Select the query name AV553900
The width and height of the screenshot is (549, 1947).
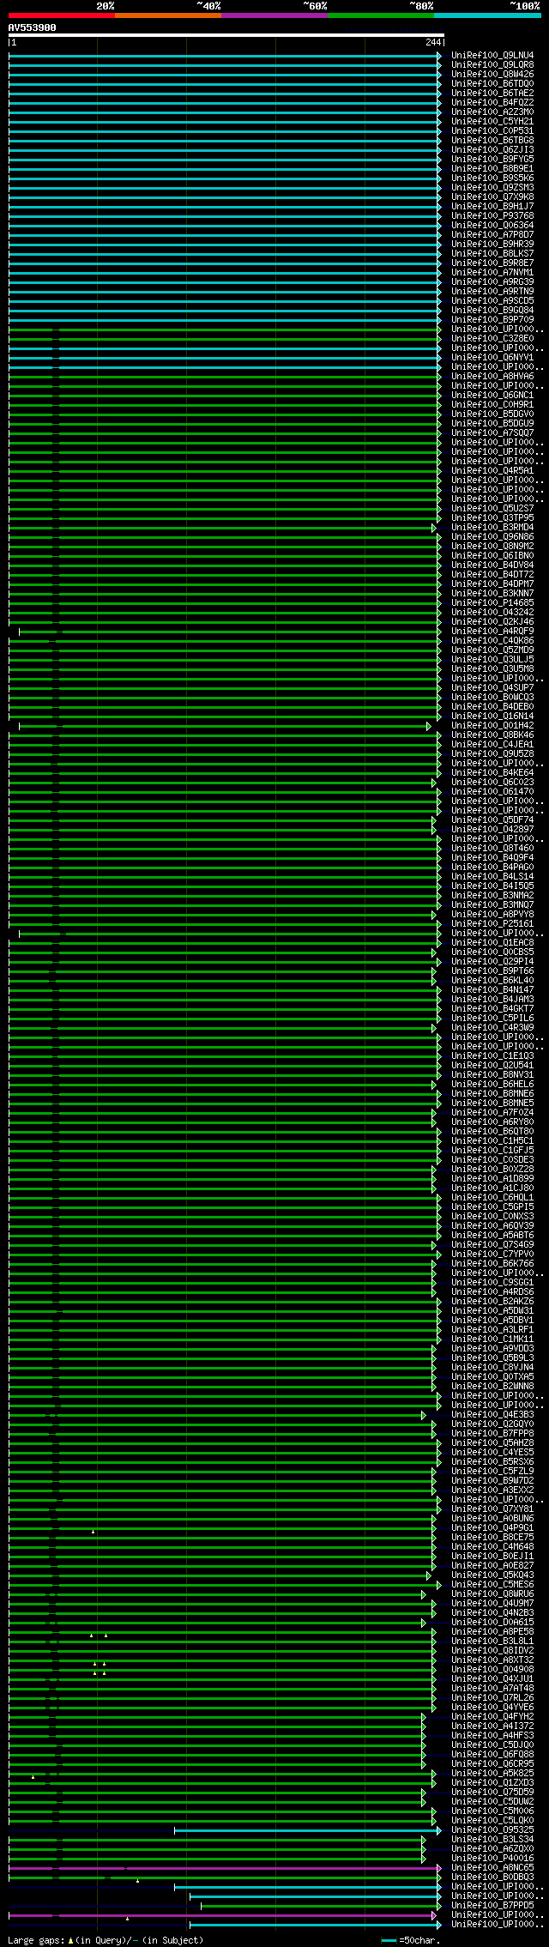[x=33, y=27]
